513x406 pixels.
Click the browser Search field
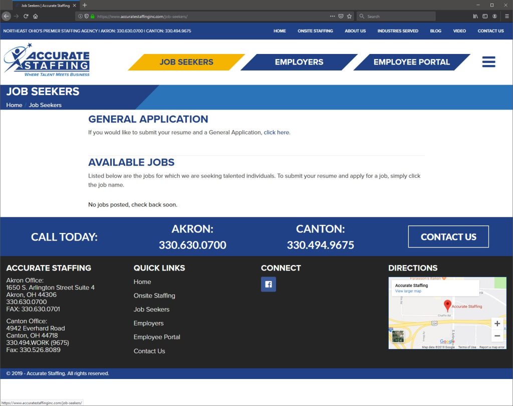click(397, 16)
